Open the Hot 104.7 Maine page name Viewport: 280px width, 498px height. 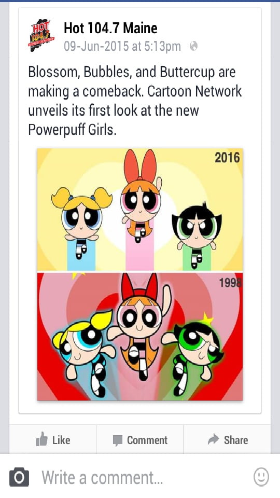110,28
